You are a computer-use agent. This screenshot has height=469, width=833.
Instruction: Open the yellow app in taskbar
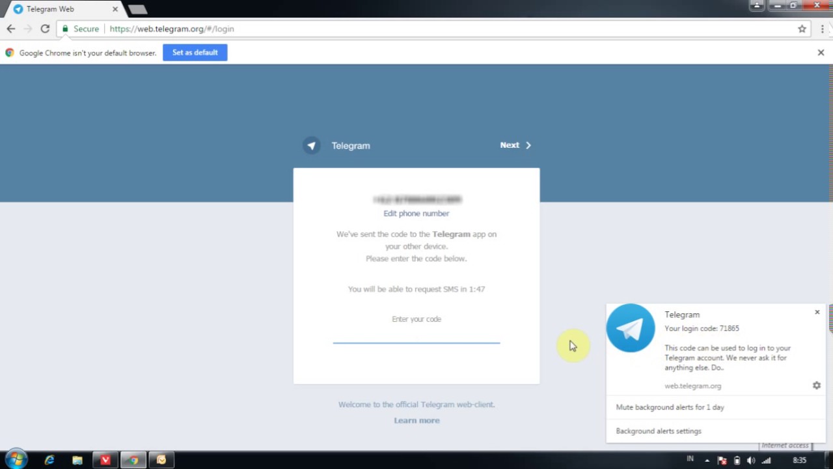pos(161,460)
